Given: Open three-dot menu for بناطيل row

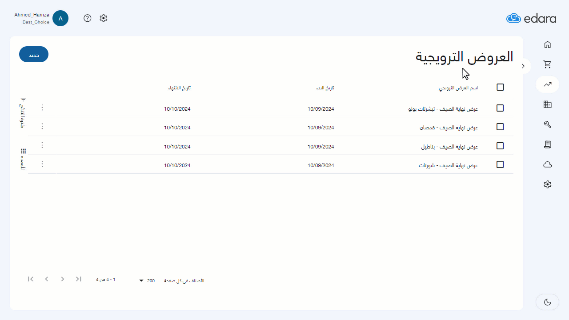Looking at the screenshot, I should (42, 145).
